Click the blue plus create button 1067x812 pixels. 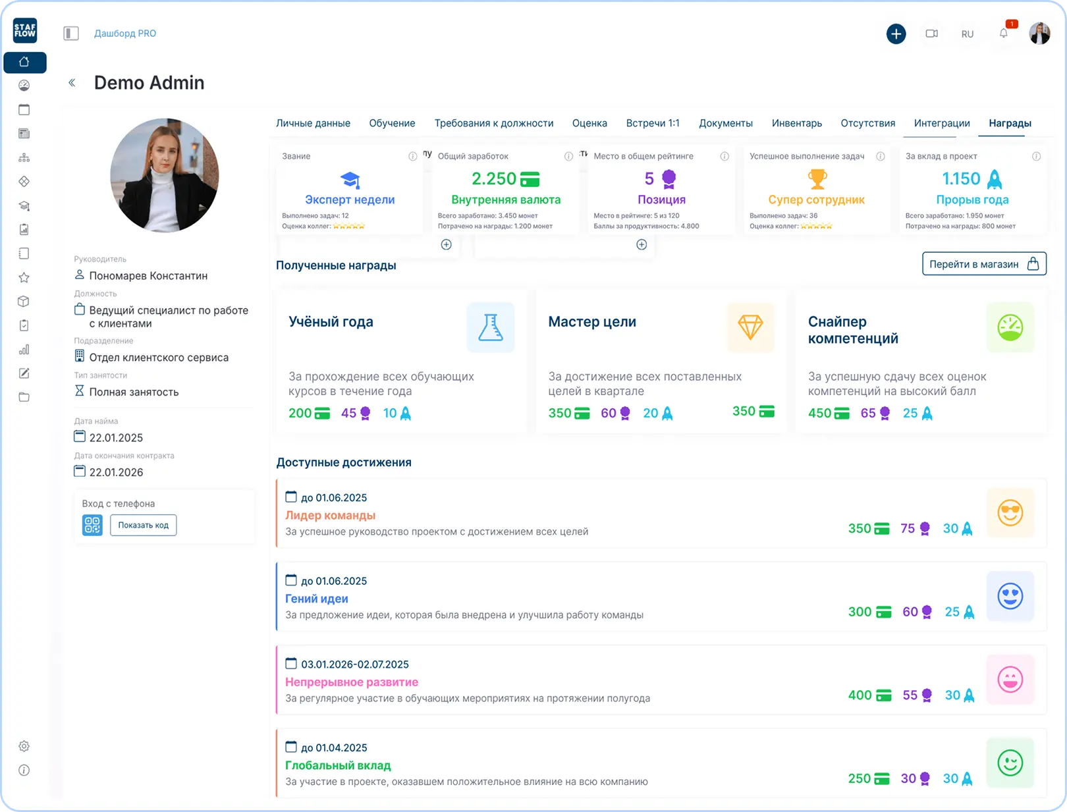(896, 34)
